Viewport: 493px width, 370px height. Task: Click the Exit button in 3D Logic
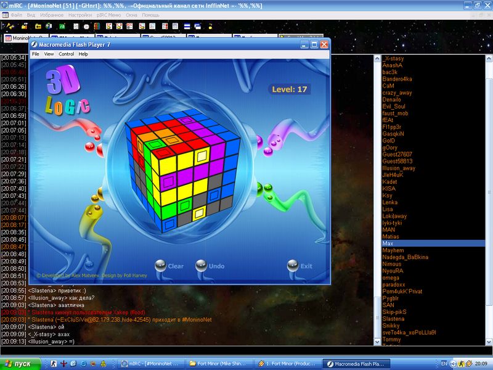300,266
